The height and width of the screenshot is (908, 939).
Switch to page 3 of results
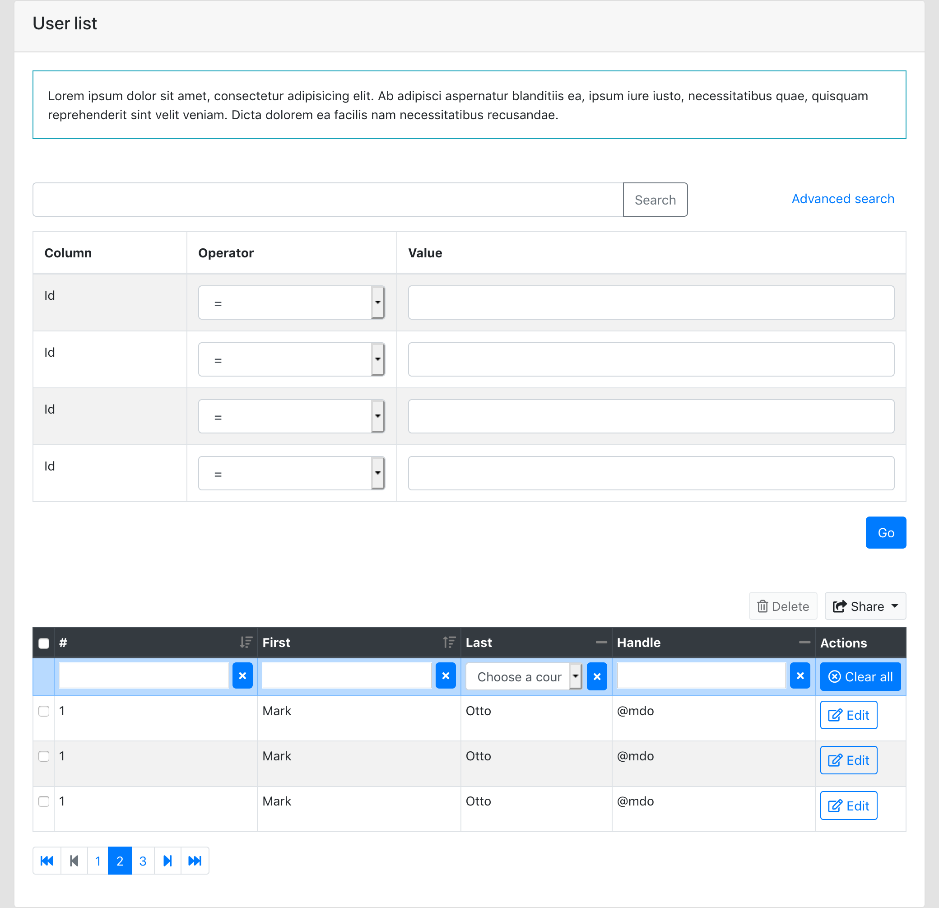[142, 861]
